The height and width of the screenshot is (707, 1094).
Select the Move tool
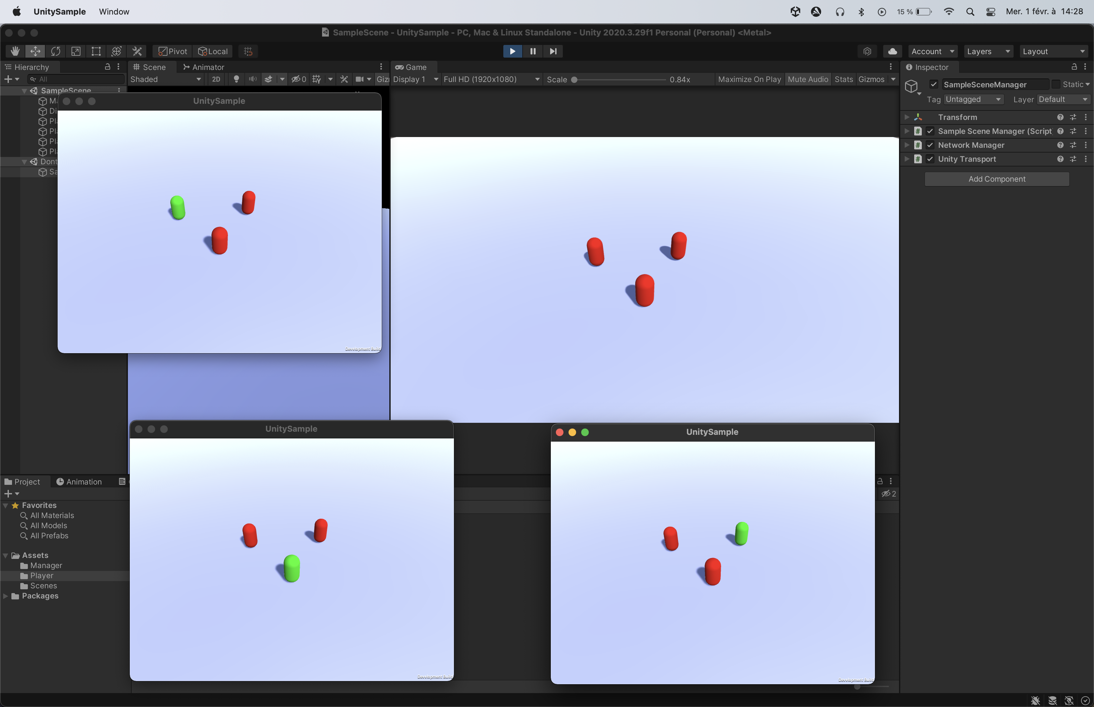(35, 51)
